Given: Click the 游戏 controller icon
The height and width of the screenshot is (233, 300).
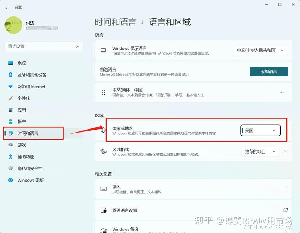Looking at the screenshot, I should [10, 145].
